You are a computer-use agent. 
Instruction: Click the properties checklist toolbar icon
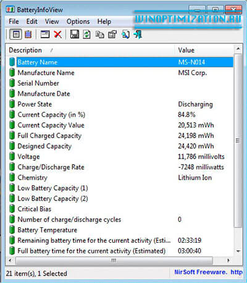pyautogui.click(x=112, y=35)
